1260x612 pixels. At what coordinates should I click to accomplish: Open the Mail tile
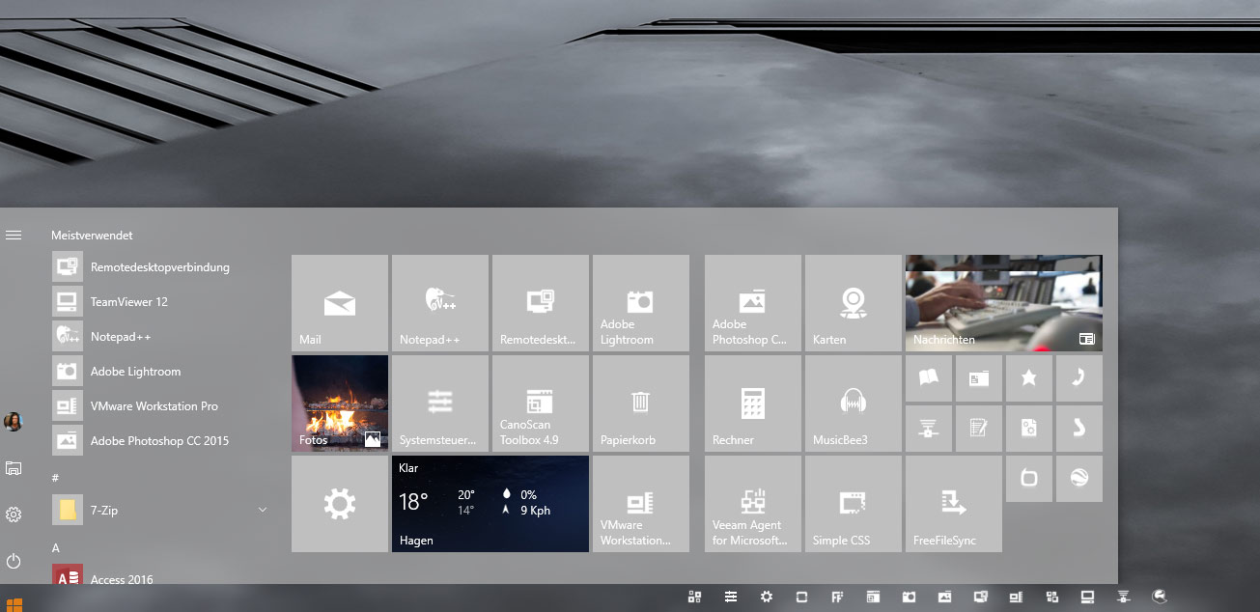tap(340, 303)
